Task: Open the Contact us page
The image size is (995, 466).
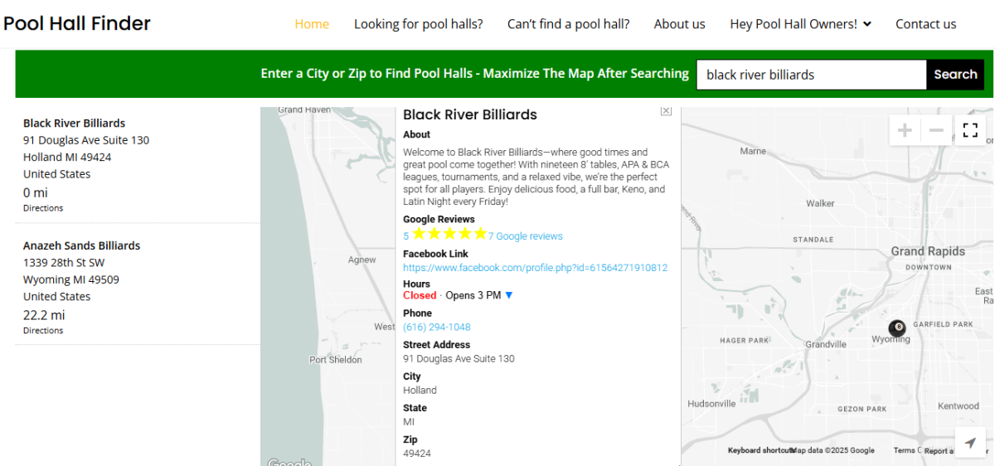Action: 925,24
